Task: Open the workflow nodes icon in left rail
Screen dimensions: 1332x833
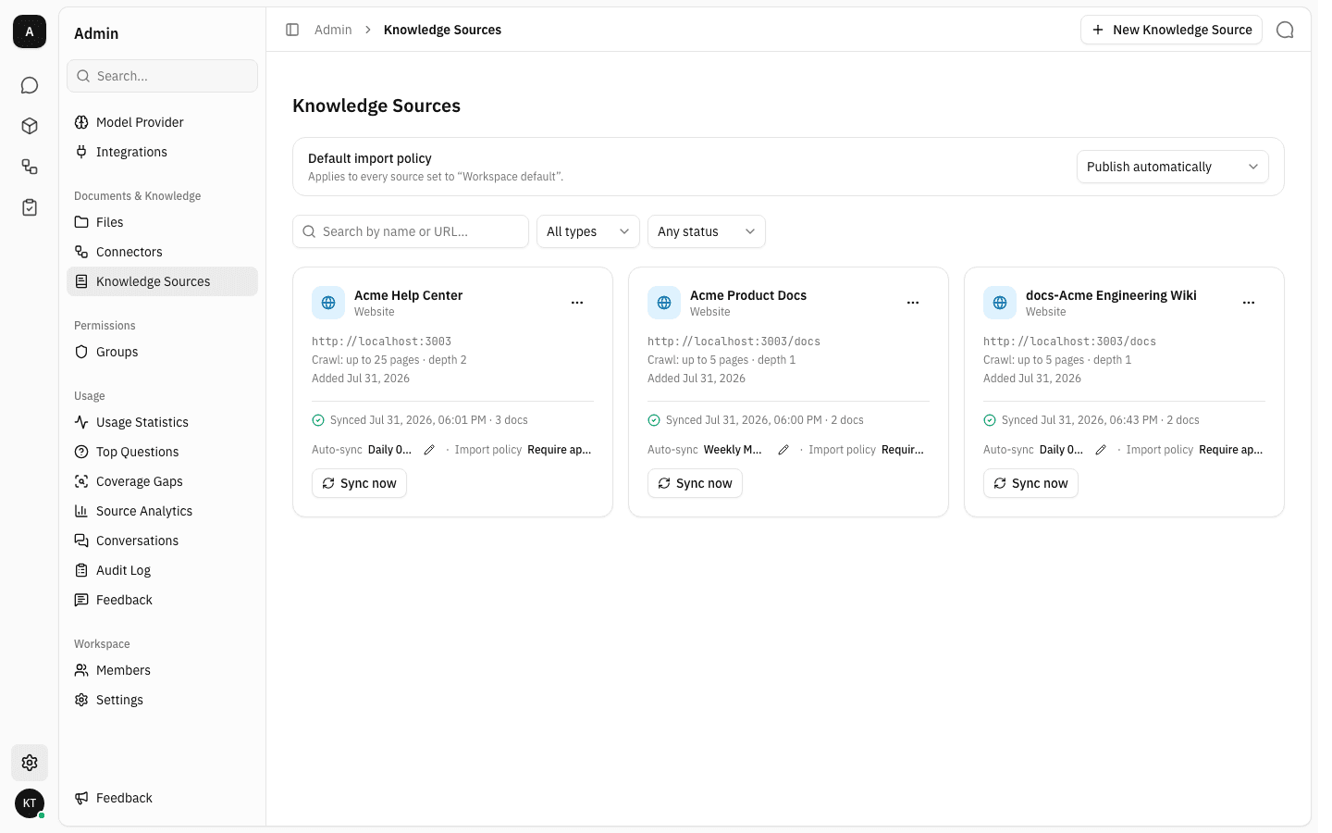Action: [30, 167]
